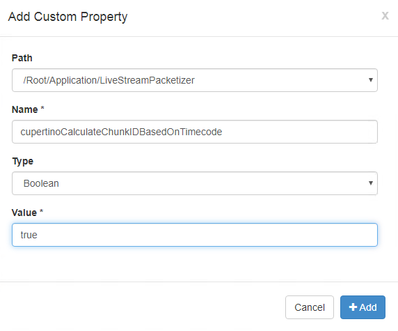Screen dimensions: 398x331
Task: Cancel adding the custom property
Action: (310, 307)
